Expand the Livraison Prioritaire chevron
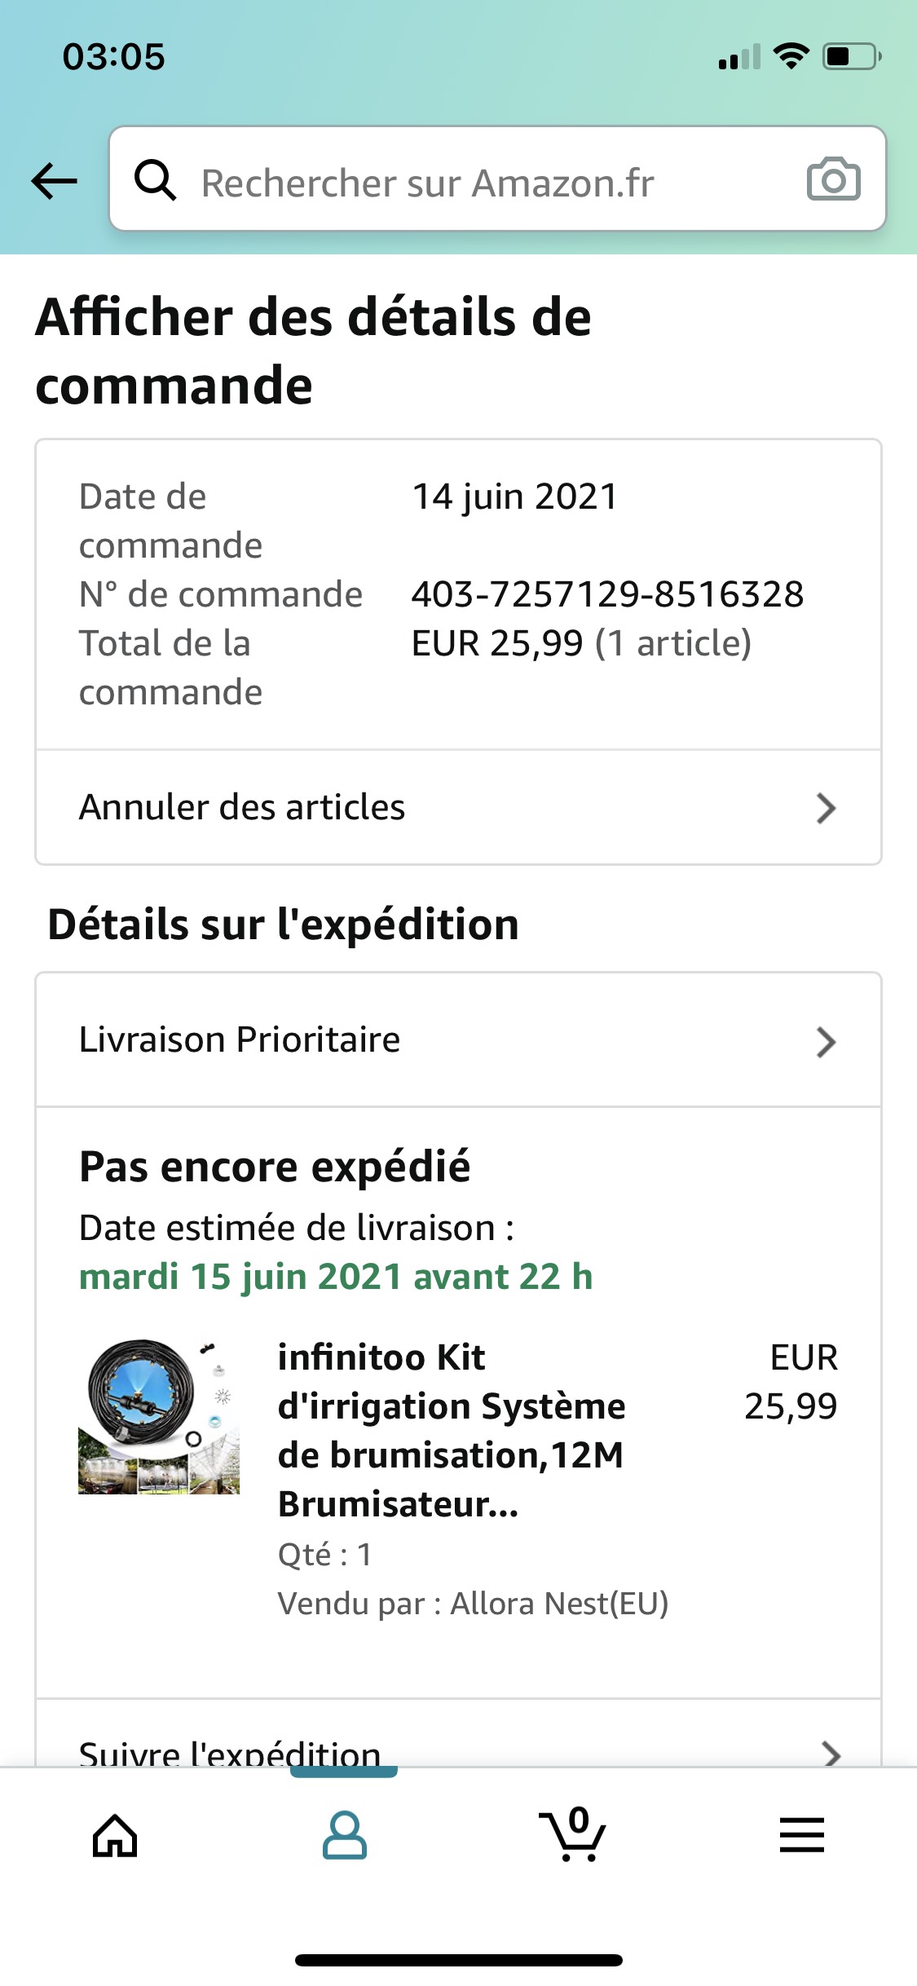Viewport: 917px width, 1986px height. pyautogui.click(x=826, y=1041)
